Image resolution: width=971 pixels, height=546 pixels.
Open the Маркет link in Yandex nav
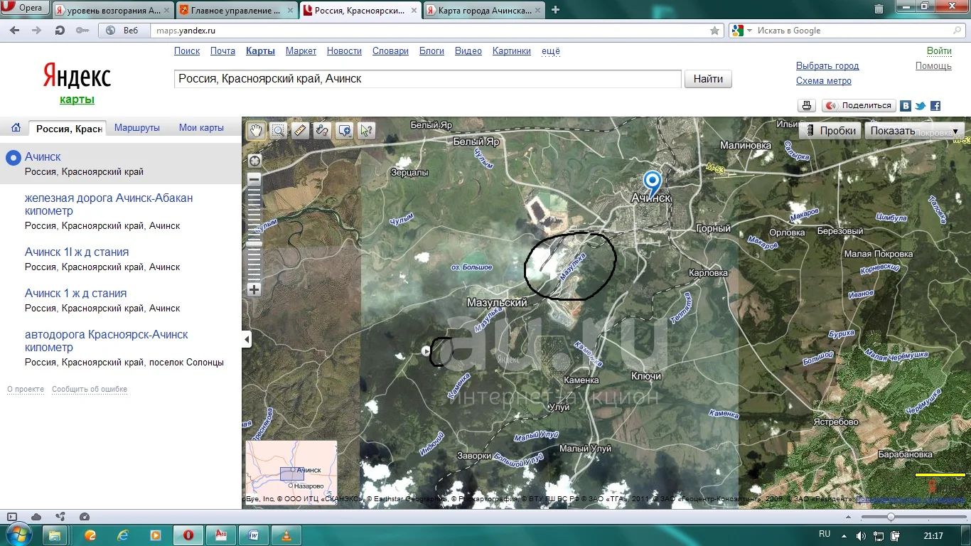click(x=301, y=51)
